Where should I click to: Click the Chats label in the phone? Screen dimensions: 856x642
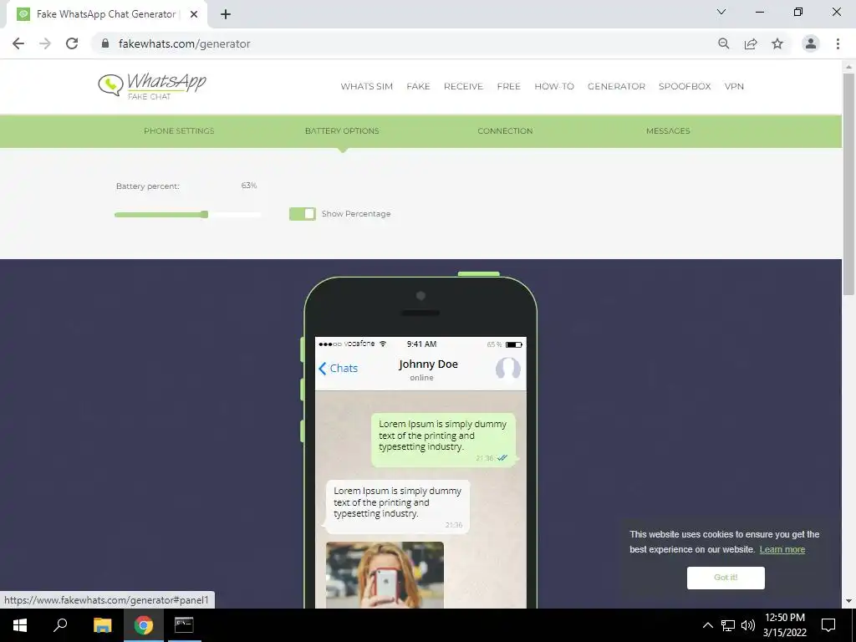coord(344,369)
